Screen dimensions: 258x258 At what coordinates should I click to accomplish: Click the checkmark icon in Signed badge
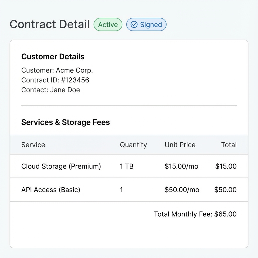click(134, 24)
